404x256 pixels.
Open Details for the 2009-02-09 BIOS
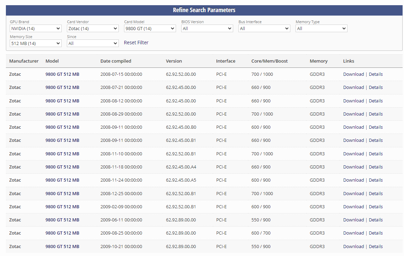376,207
